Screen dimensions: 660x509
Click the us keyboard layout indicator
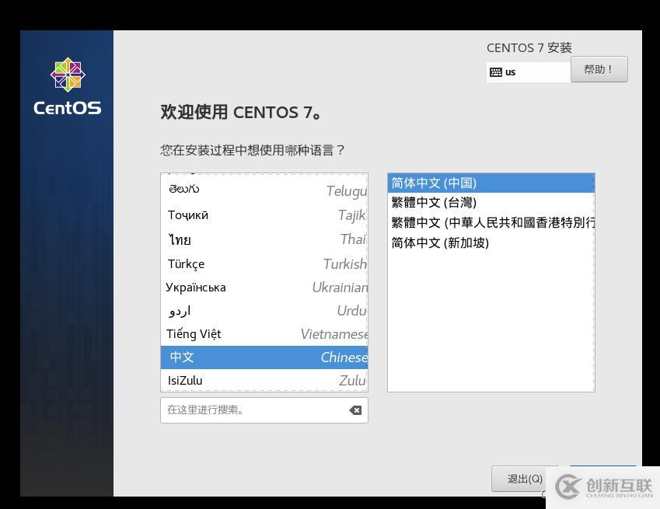tap(529, 72)
